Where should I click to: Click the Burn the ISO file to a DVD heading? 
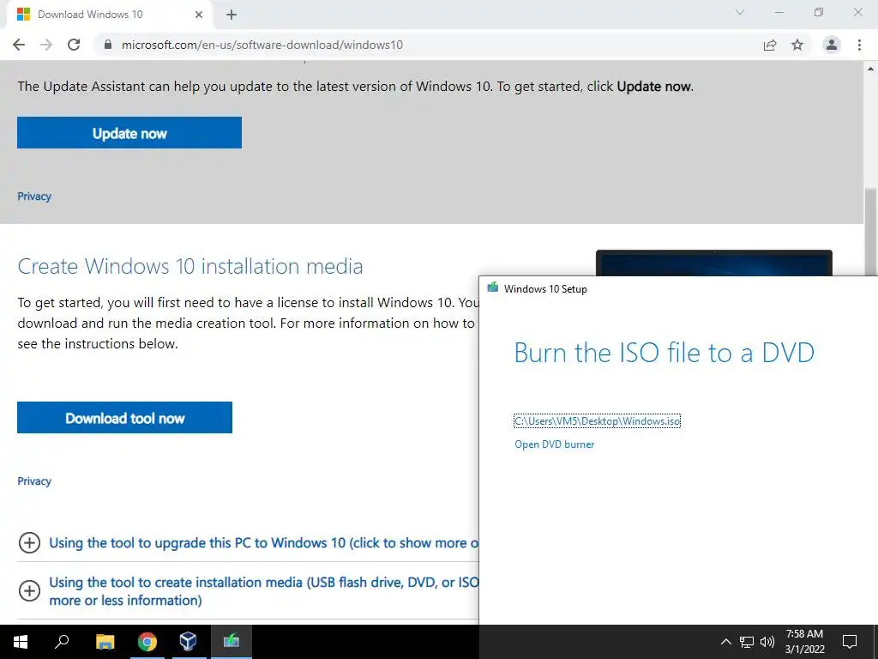665,353
